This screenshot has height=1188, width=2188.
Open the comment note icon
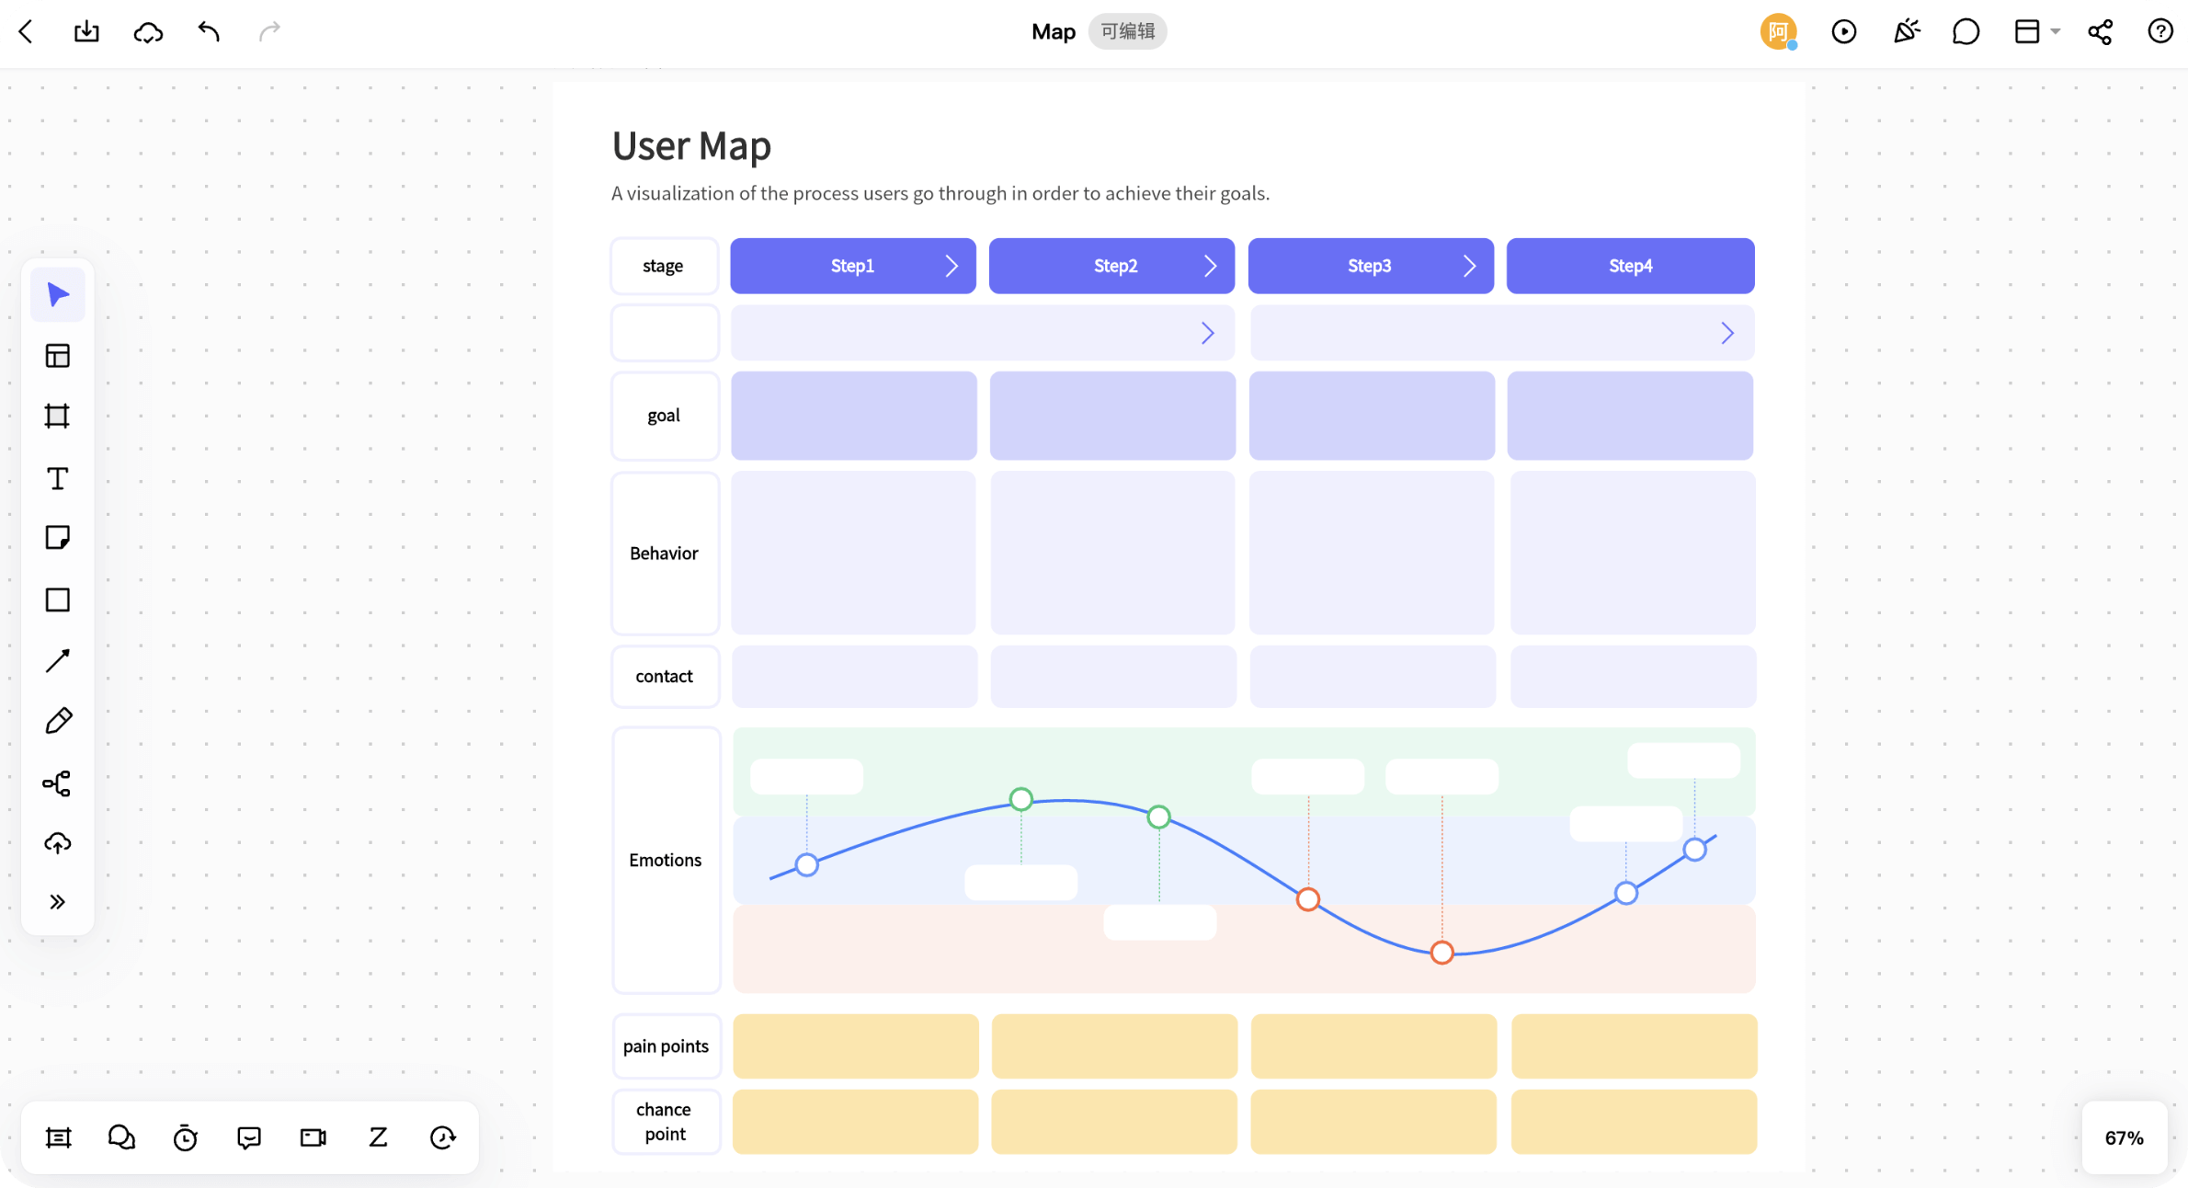pos(249,1137)
